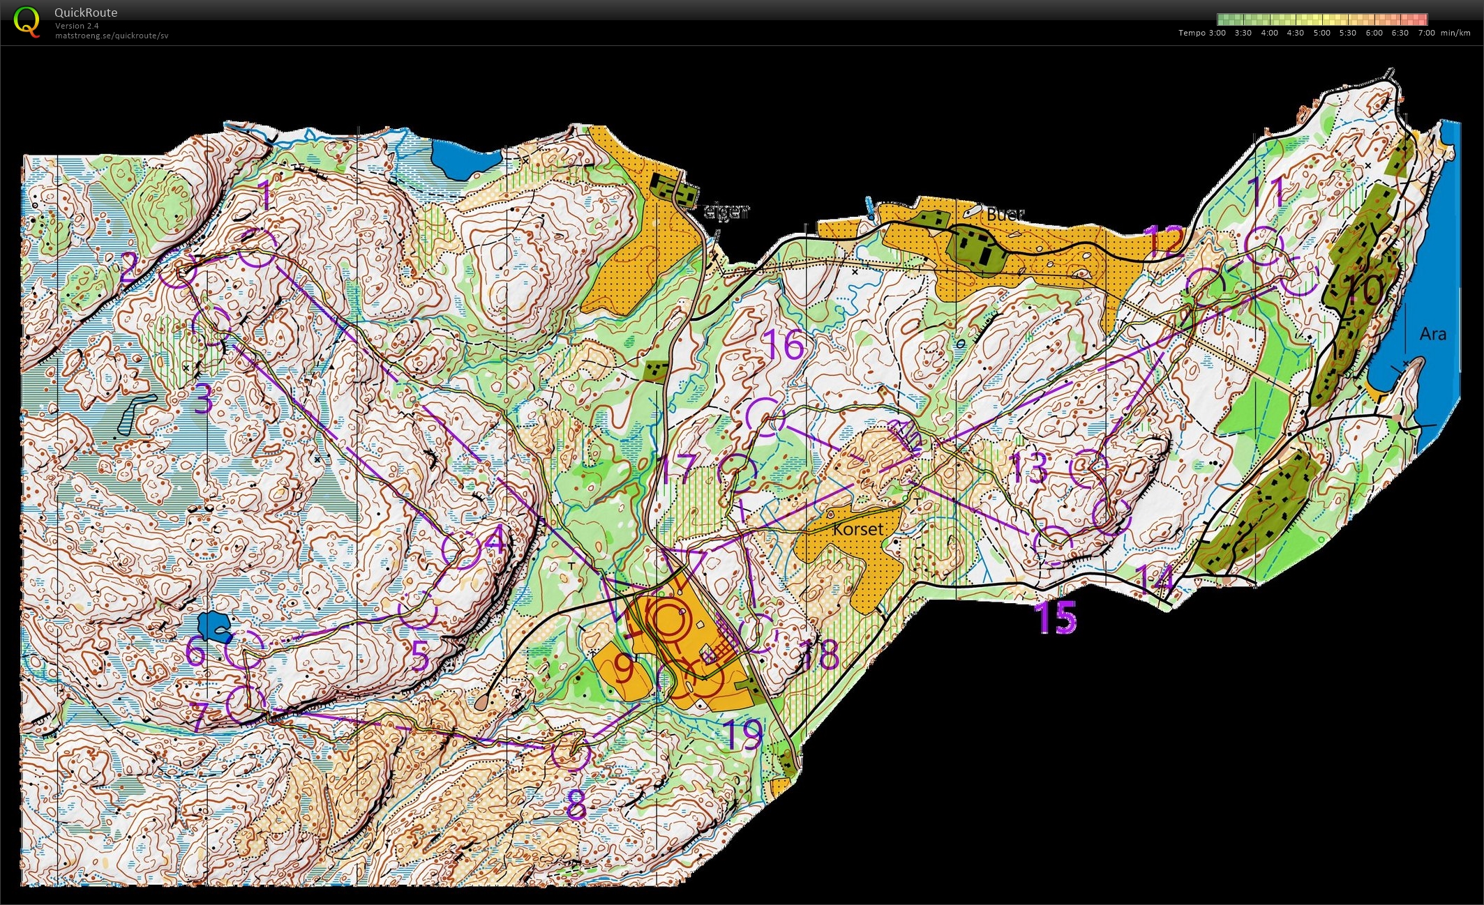Click the yellow middle of the tempo scale
1484x905 pixels.
[x=1322, y=20]
